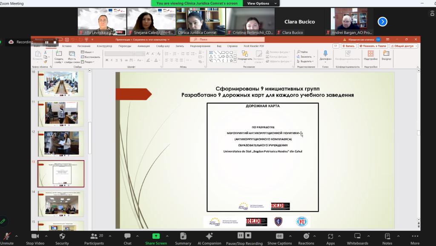The width and height of the screenshot is (436, 246).
Task: Open Reactions smiley icon
Action: [306, 236]
